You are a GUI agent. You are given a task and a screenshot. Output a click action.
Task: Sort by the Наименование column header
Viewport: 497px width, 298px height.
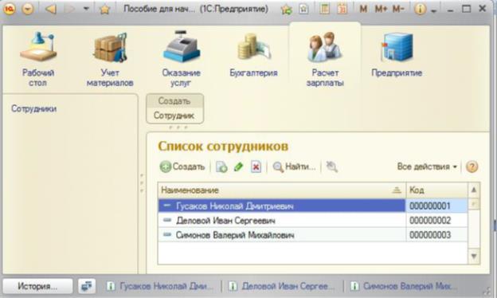click(x=282, y=190)
